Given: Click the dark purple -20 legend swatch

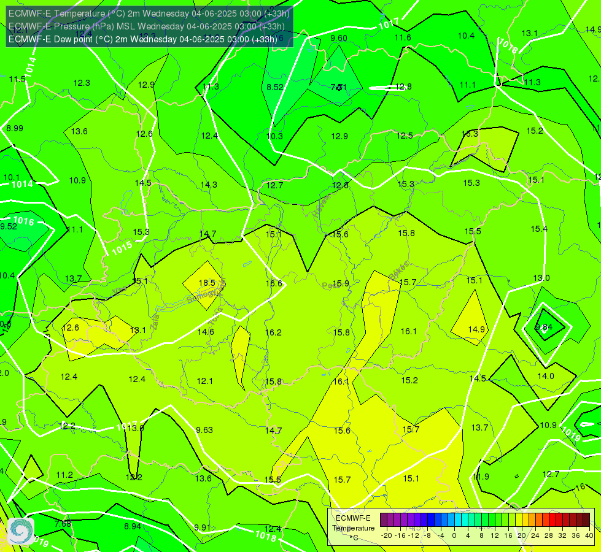Looking at the screenshot, I should pos(383,520).
